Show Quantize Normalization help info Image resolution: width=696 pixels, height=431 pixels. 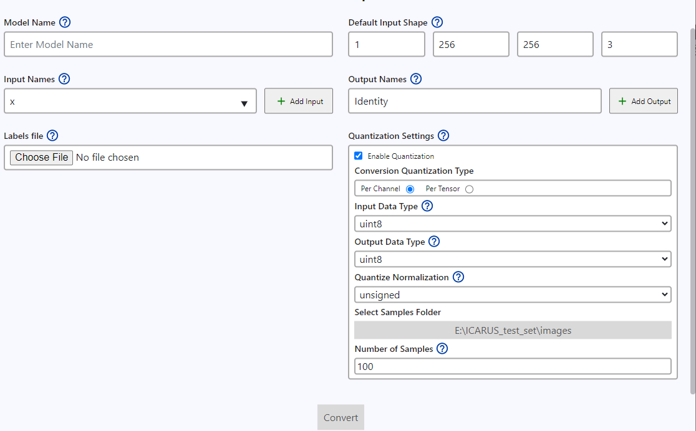pyautogui.click(x=458, y=277)
